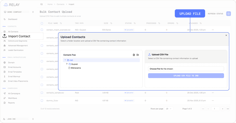Open All Campaigns in the sidebar
The width and height of the screenshot is (236, 123).
14,93
